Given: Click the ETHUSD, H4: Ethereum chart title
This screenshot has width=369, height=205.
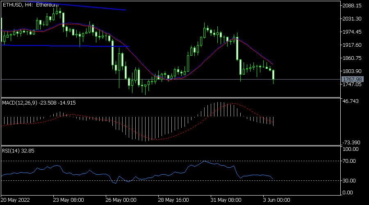Looking at the screenshot, I should click(x=30, y=5).
